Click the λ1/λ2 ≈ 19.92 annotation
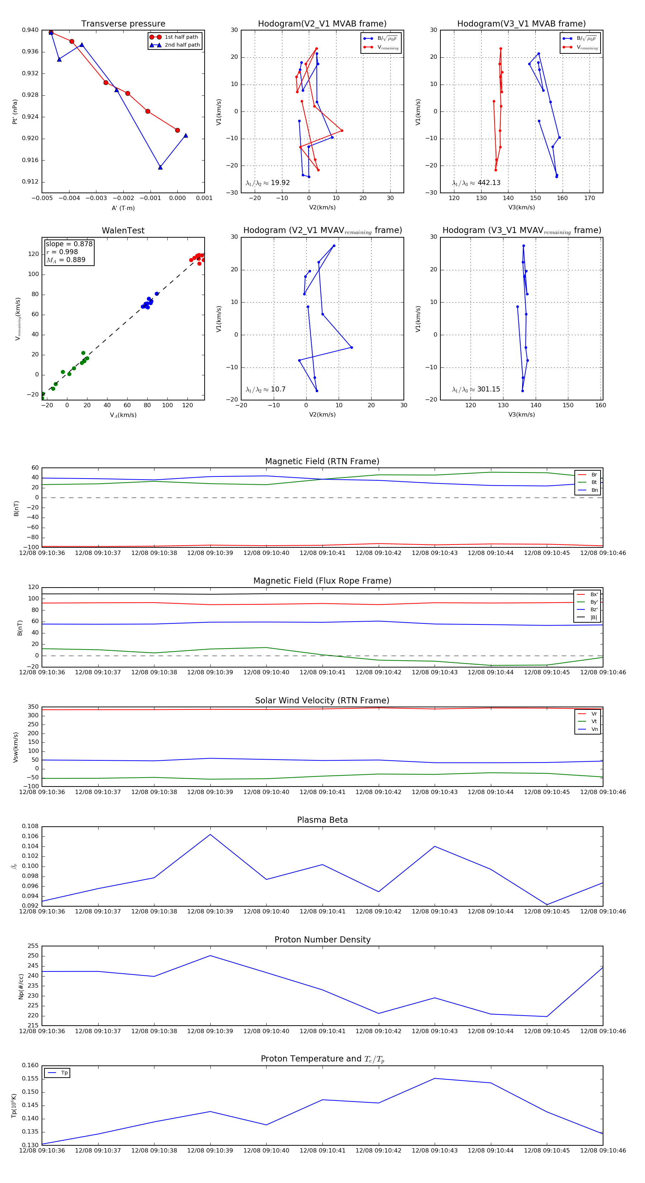645x1183 pixels. 268,183
